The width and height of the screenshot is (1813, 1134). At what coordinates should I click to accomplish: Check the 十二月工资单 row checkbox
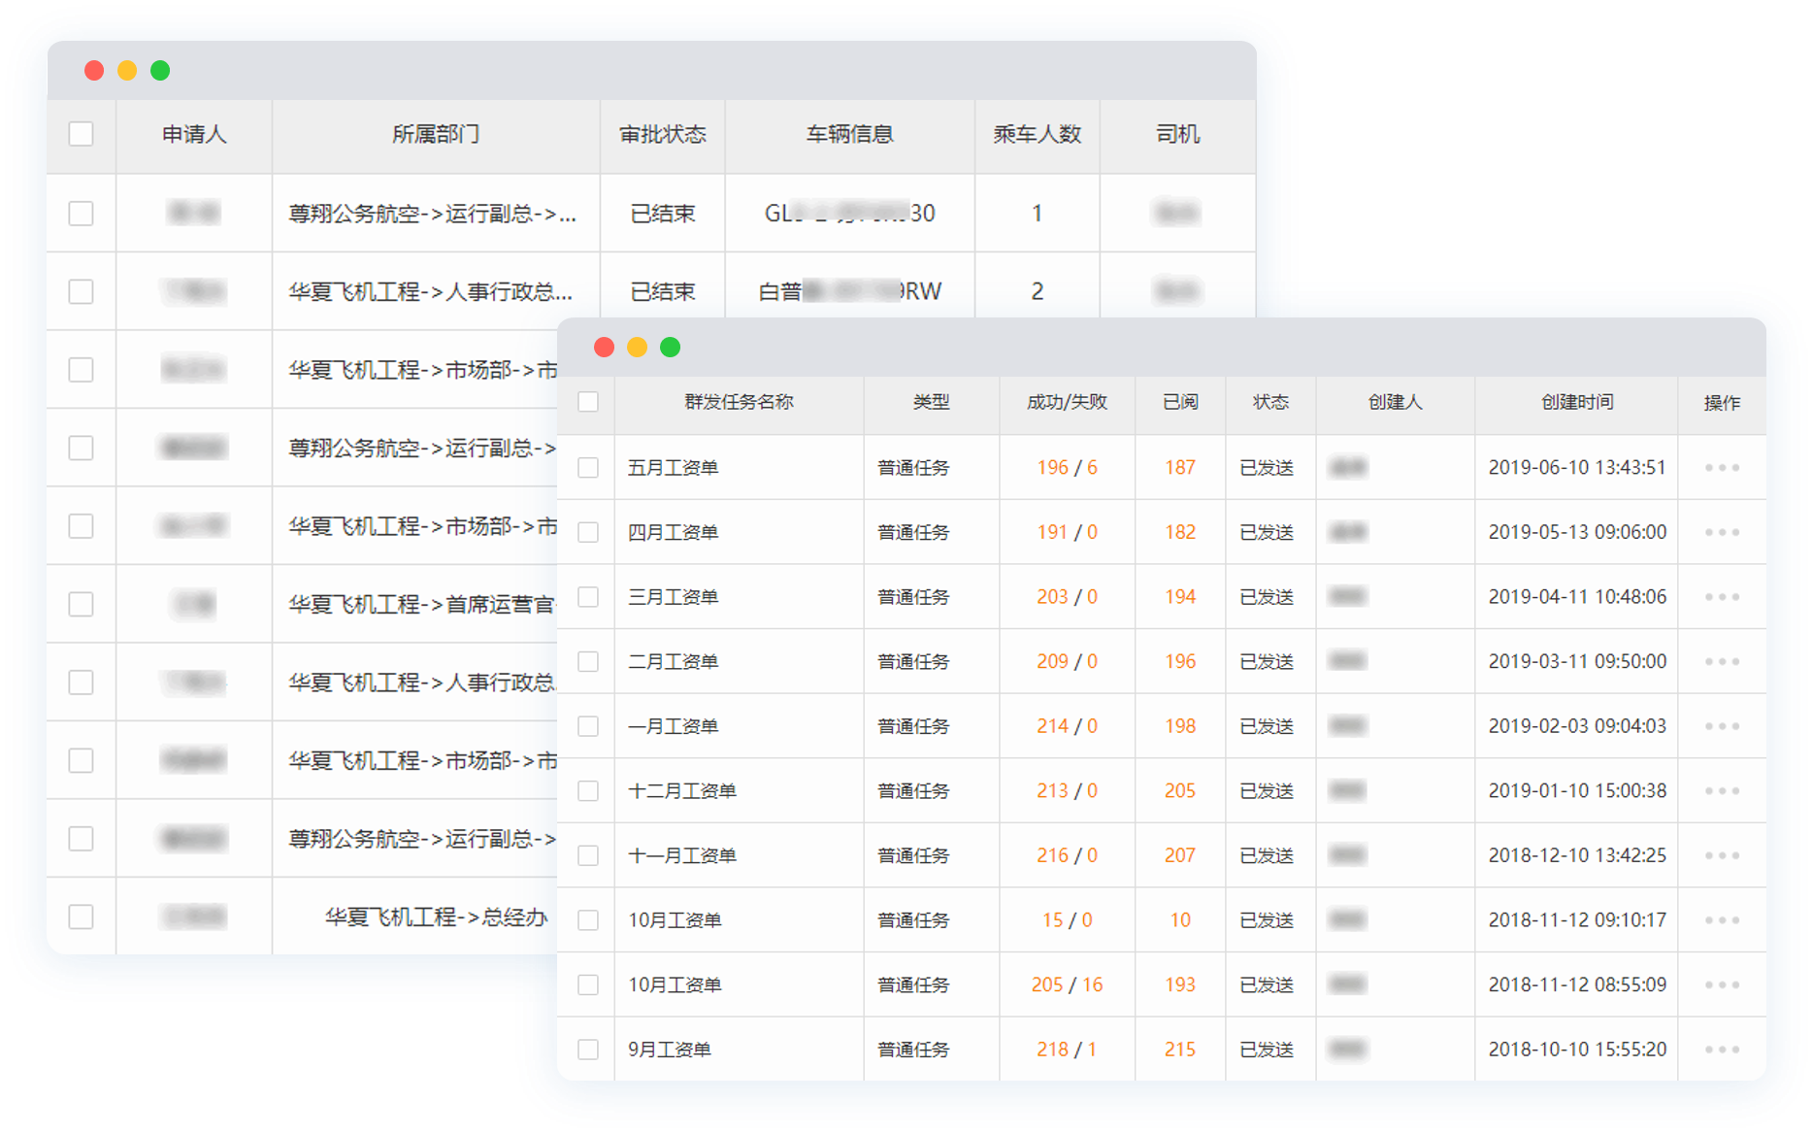588,791
